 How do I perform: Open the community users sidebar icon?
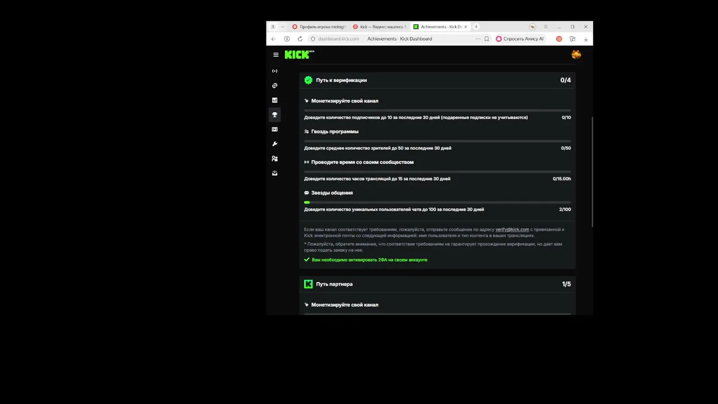click(274, 159)
